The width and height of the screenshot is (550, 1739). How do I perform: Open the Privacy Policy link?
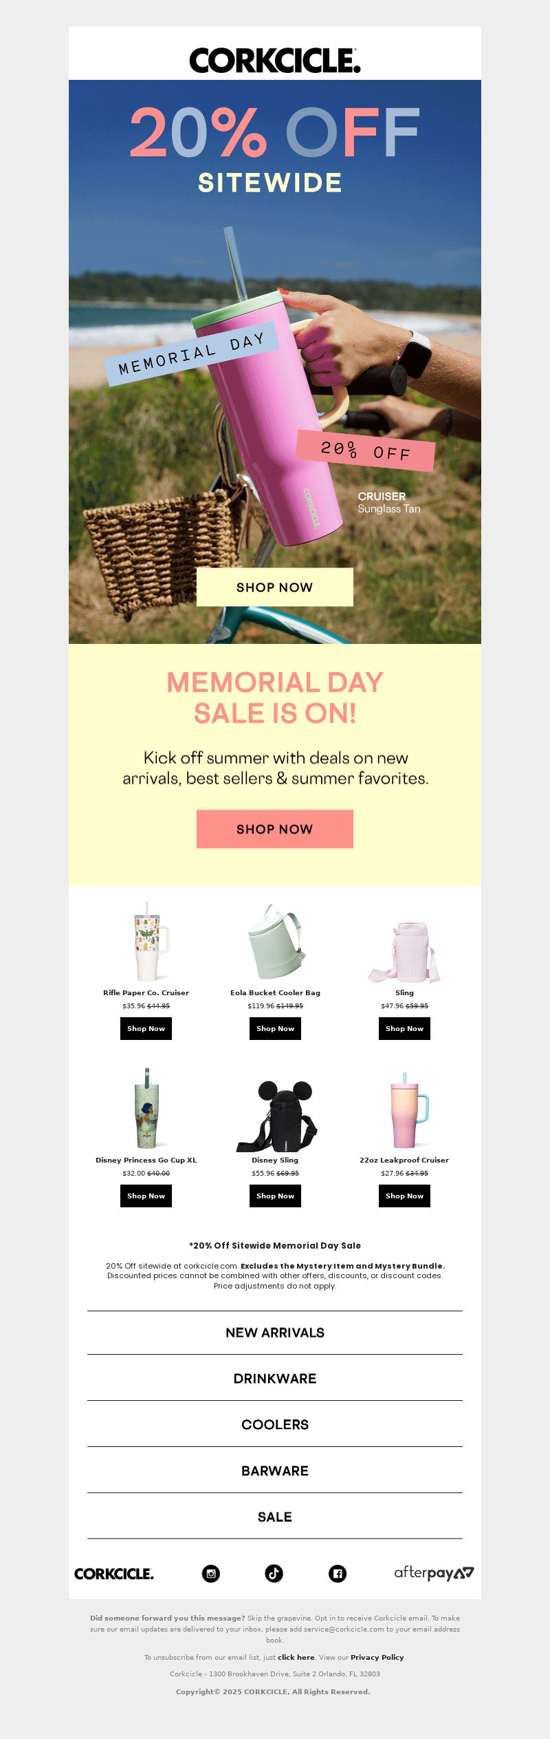(x=377, y=1657)
